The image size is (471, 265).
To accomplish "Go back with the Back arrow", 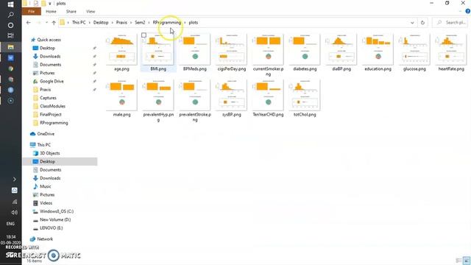I will click(x=29, y=23).
